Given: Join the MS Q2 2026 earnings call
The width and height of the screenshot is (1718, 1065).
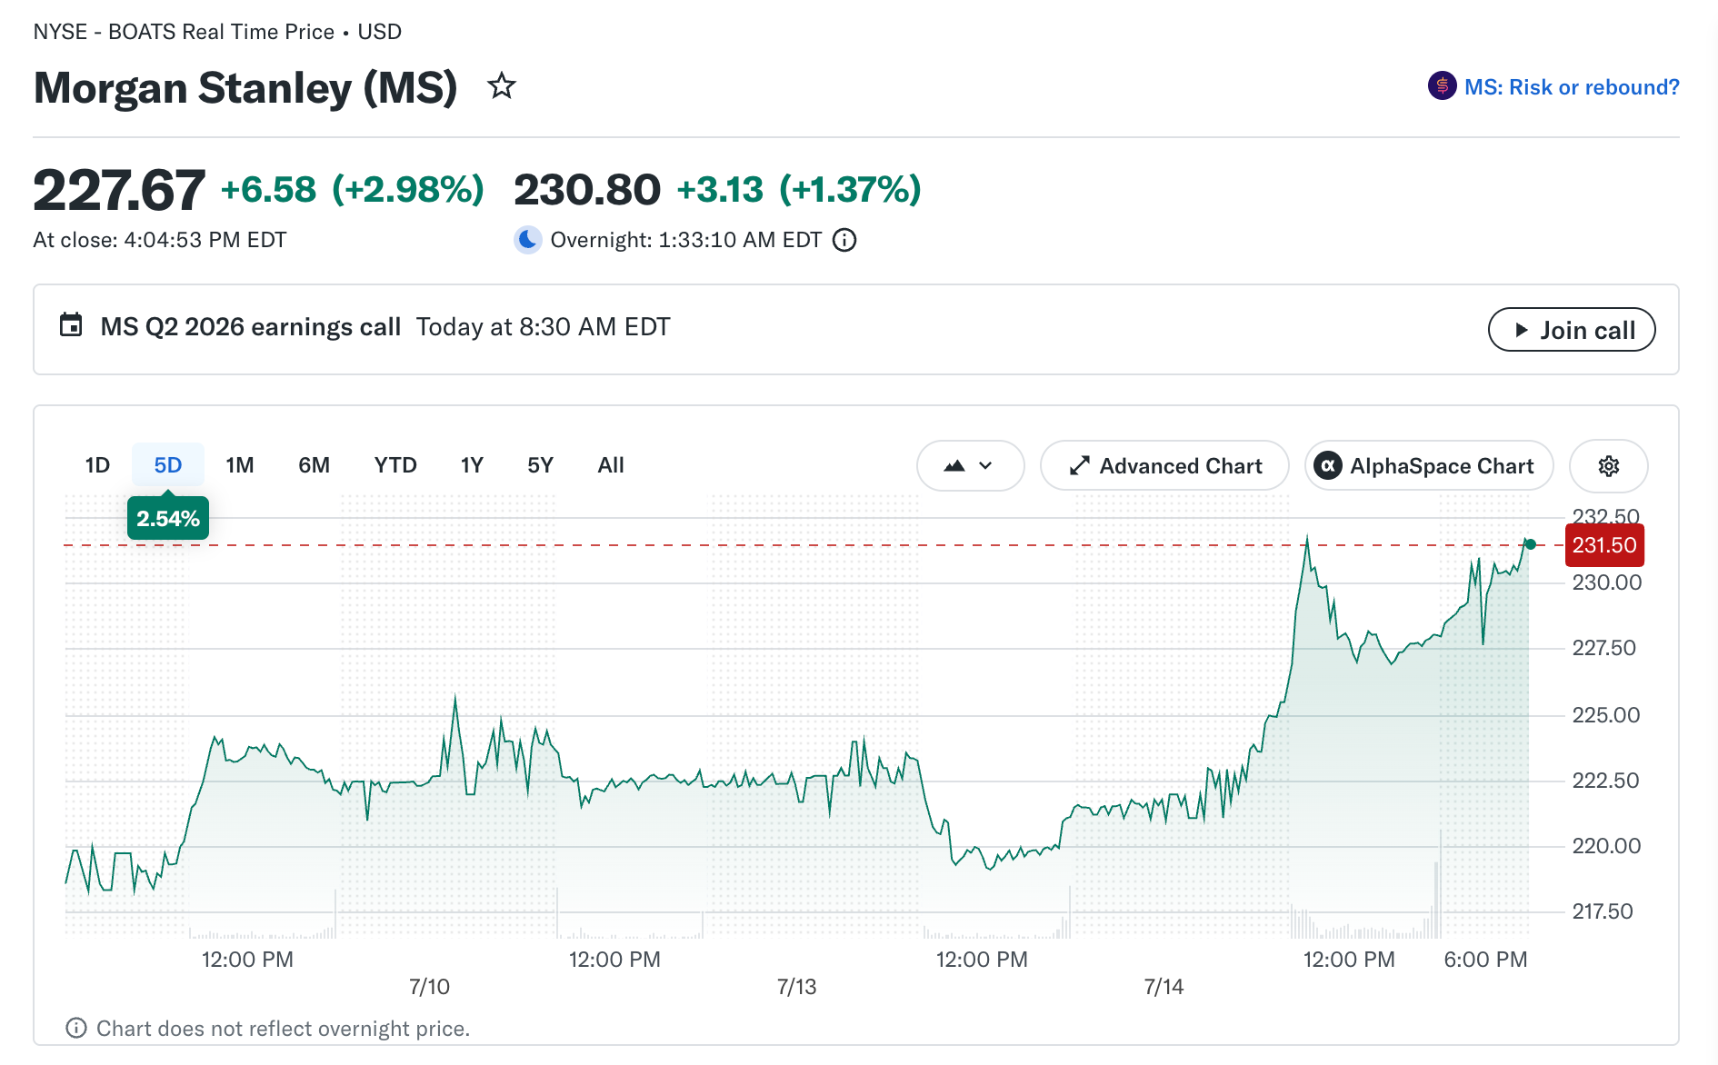Looking at the screenshot, I should (x=1572, y=330).
